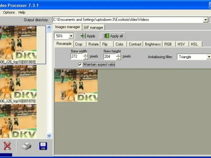
Task: Decrease New width with down spinner
Action: click(x=85, y=58)
